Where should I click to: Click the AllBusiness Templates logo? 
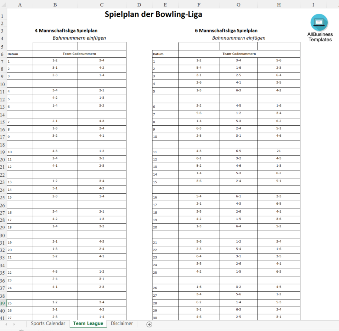(x=320, y=28)
